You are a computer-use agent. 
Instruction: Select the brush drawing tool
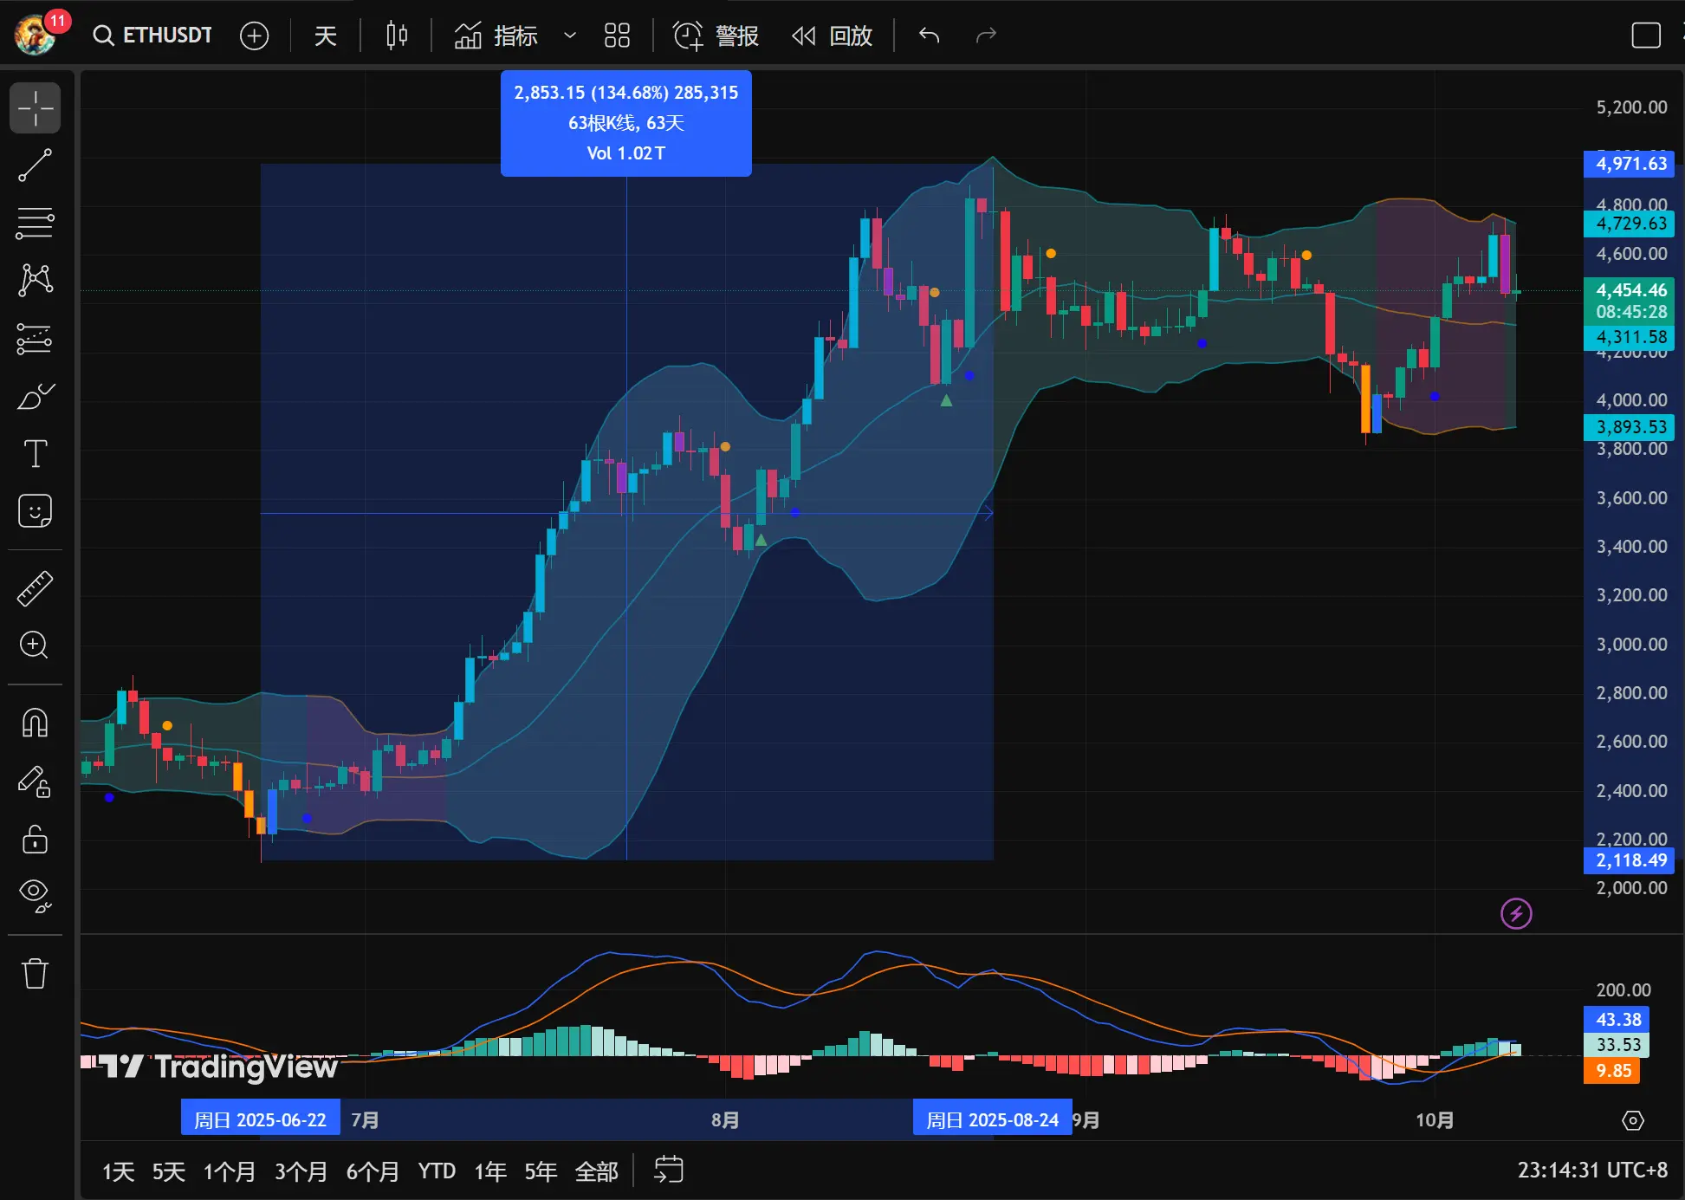pos(35,397)
